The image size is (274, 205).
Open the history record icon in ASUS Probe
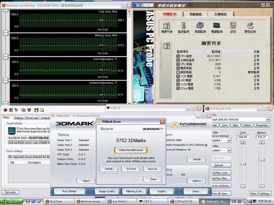[x=250, y=27]
